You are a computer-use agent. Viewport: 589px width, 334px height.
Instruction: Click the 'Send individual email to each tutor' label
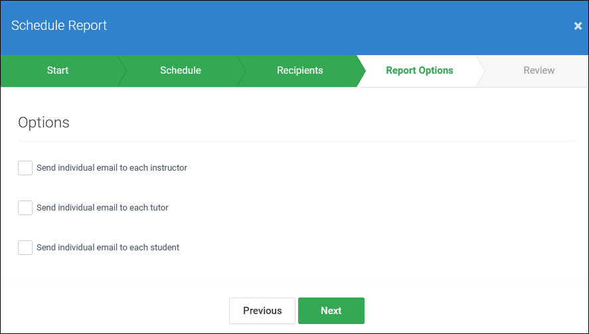(102, 208)
